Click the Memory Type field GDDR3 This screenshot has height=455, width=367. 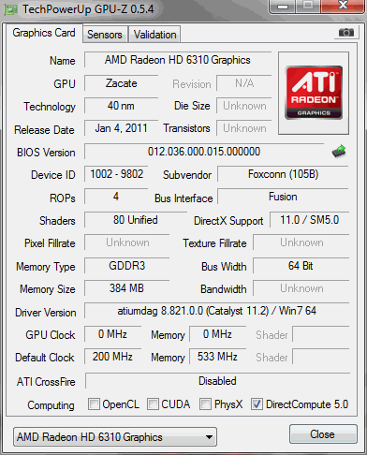pos(127,266)
